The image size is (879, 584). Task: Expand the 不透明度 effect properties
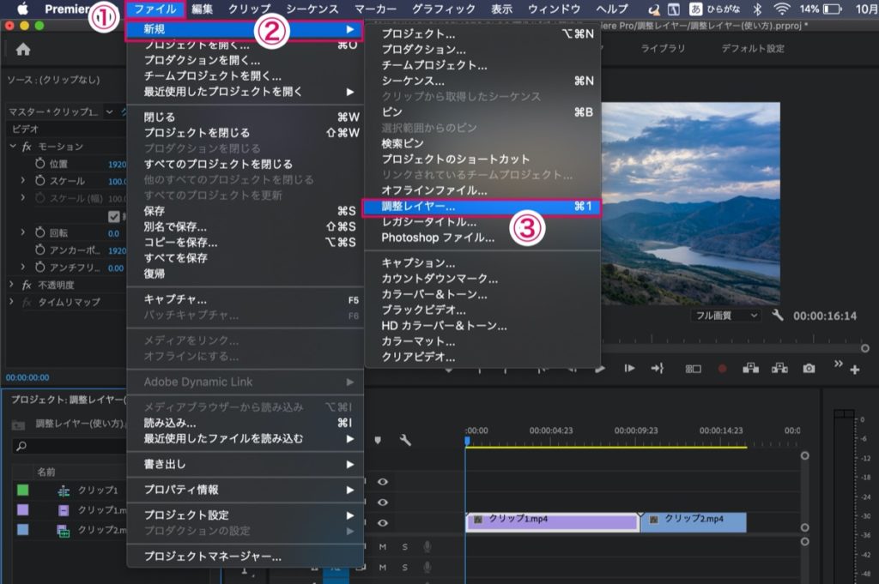pyautogui.click(x=12, y=285)
